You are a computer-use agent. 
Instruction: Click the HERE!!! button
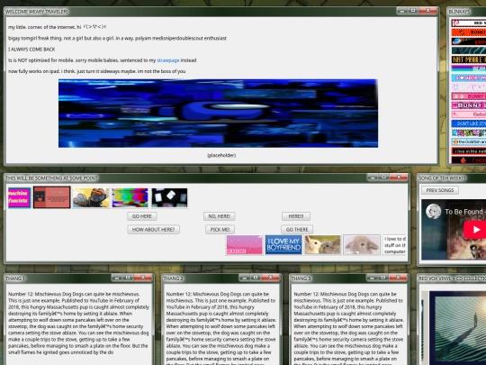(x=296, y=216)
